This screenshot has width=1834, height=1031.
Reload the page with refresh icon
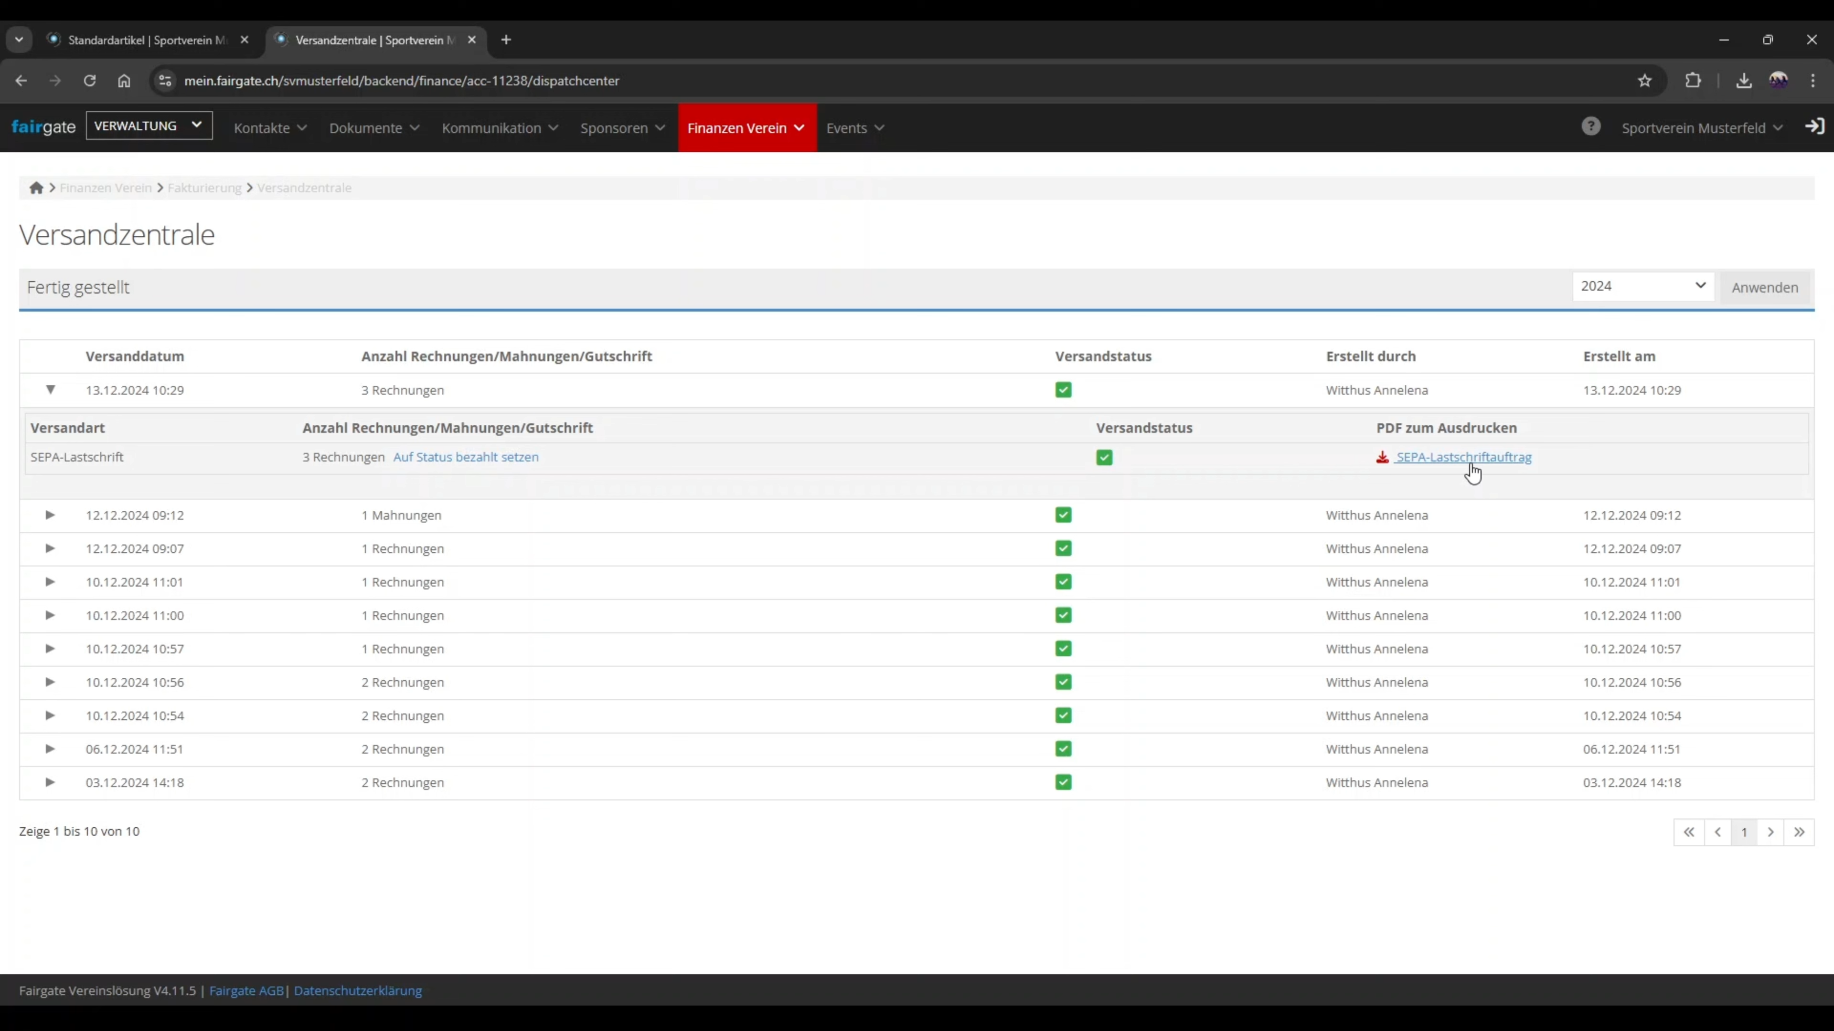click(89, 80)
